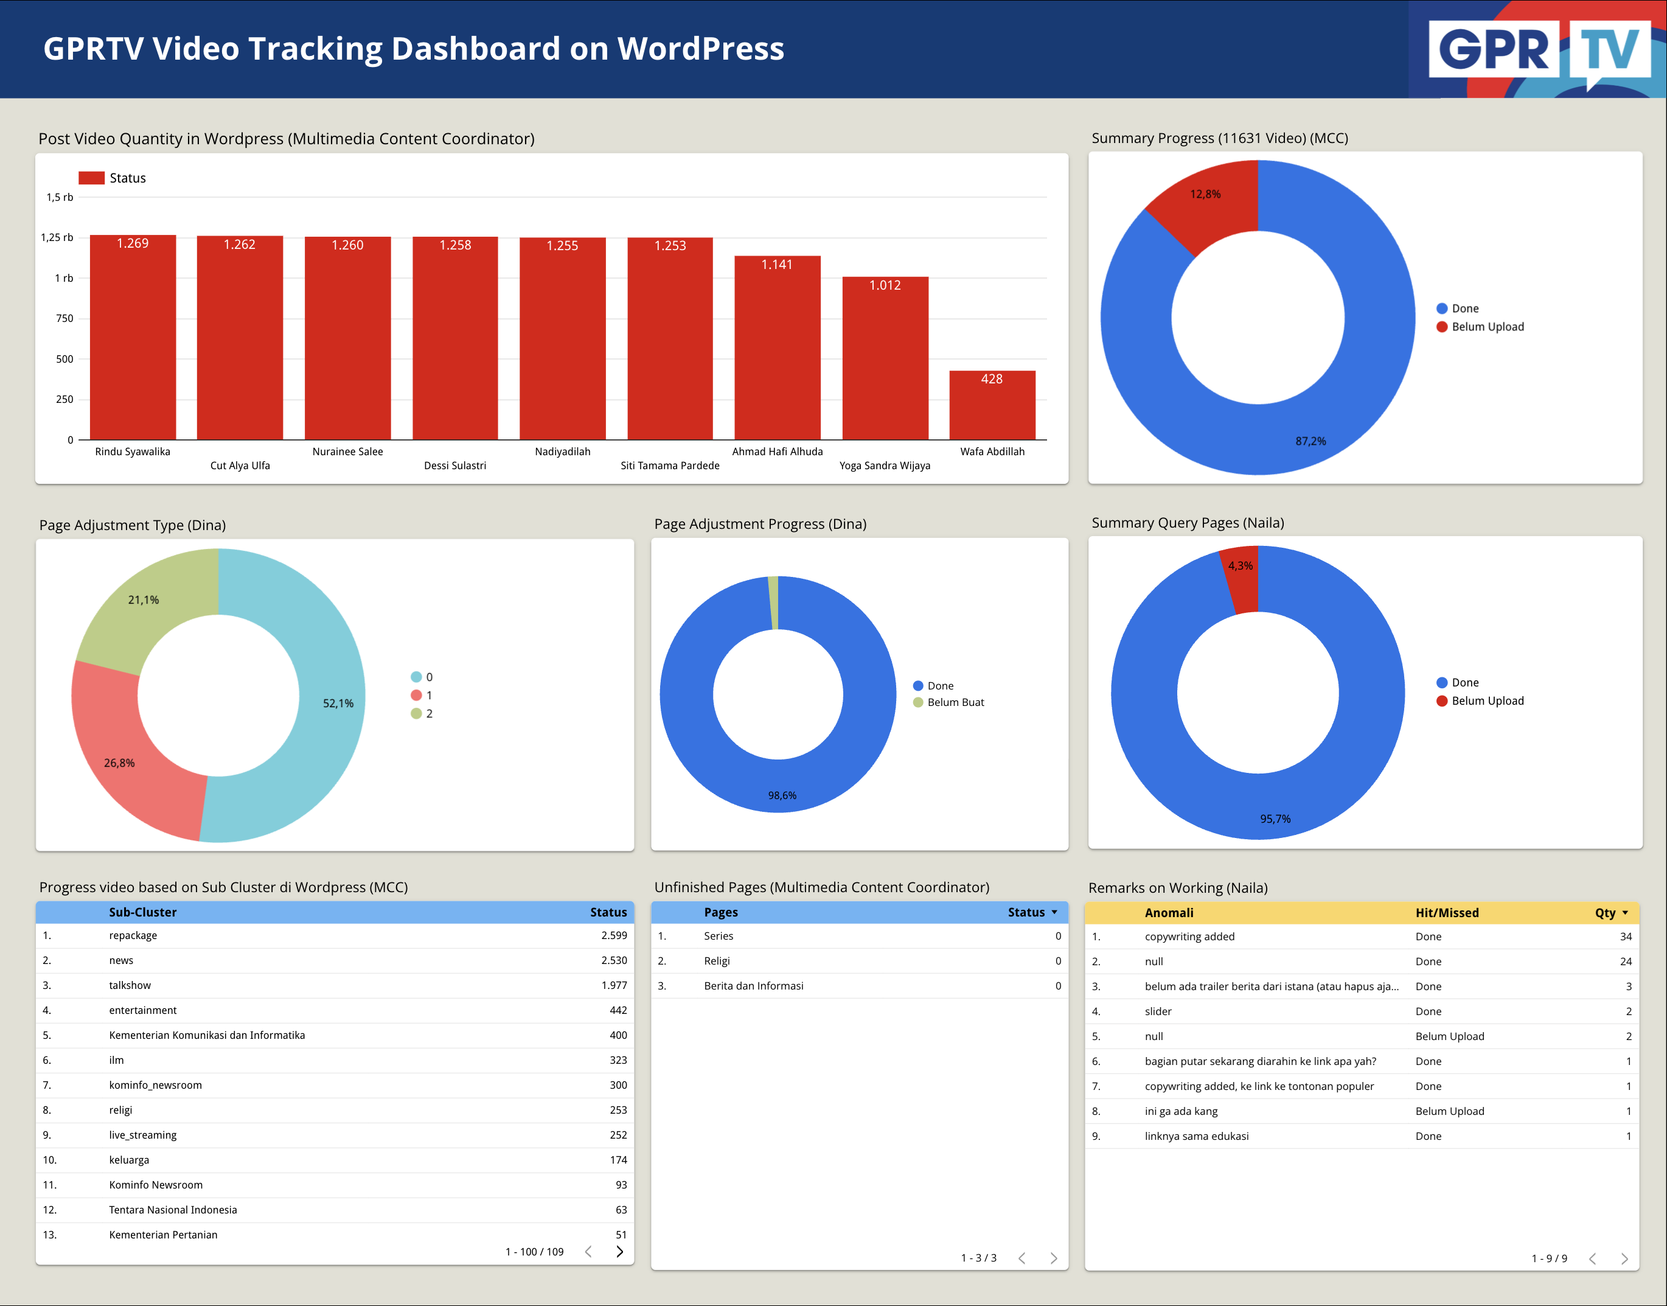Viewport: 1667px width, 1306px height.
Task: Toggle Done legend in Summary Query Pages
Action: (x=1458, y=683)
